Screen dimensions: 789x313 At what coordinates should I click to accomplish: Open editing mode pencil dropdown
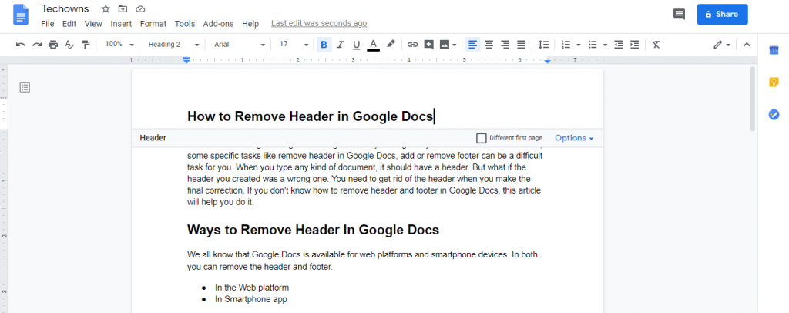(x=722, y=45)
